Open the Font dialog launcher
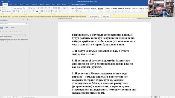175x98 pixels. point(39,14)
